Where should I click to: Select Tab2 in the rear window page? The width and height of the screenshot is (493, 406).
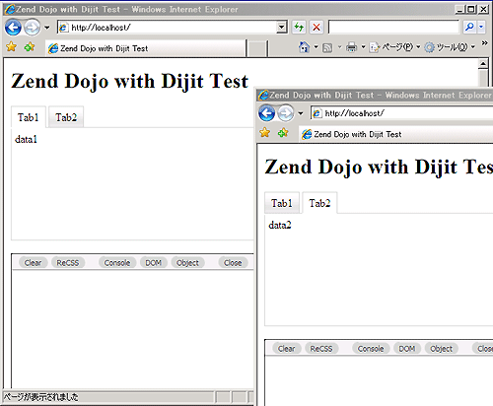click(x=66, y=117)
